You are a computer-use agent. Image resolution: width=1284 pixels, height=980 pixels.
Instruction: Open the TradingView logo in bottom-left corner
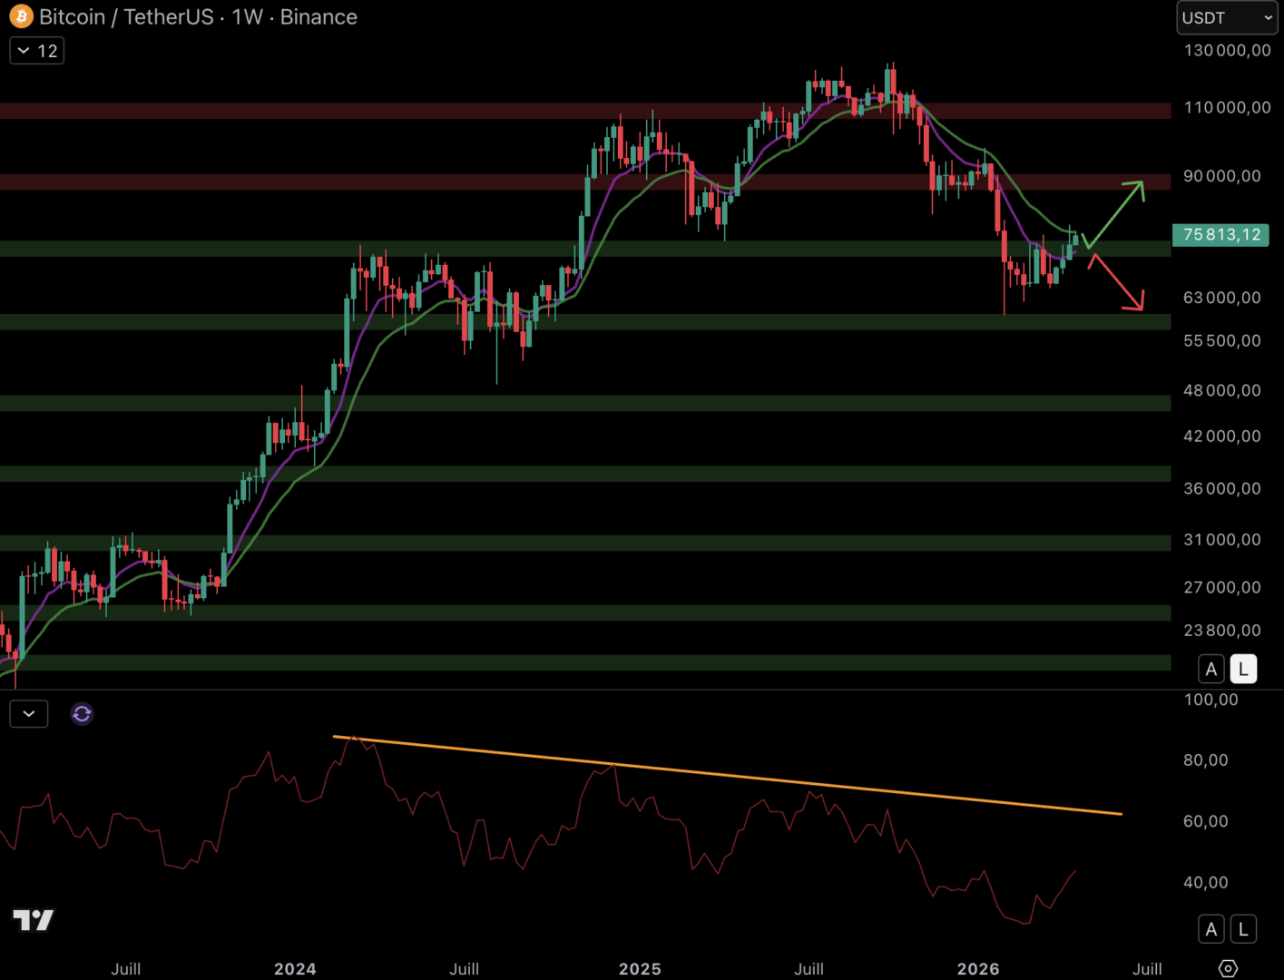point(34,920)
